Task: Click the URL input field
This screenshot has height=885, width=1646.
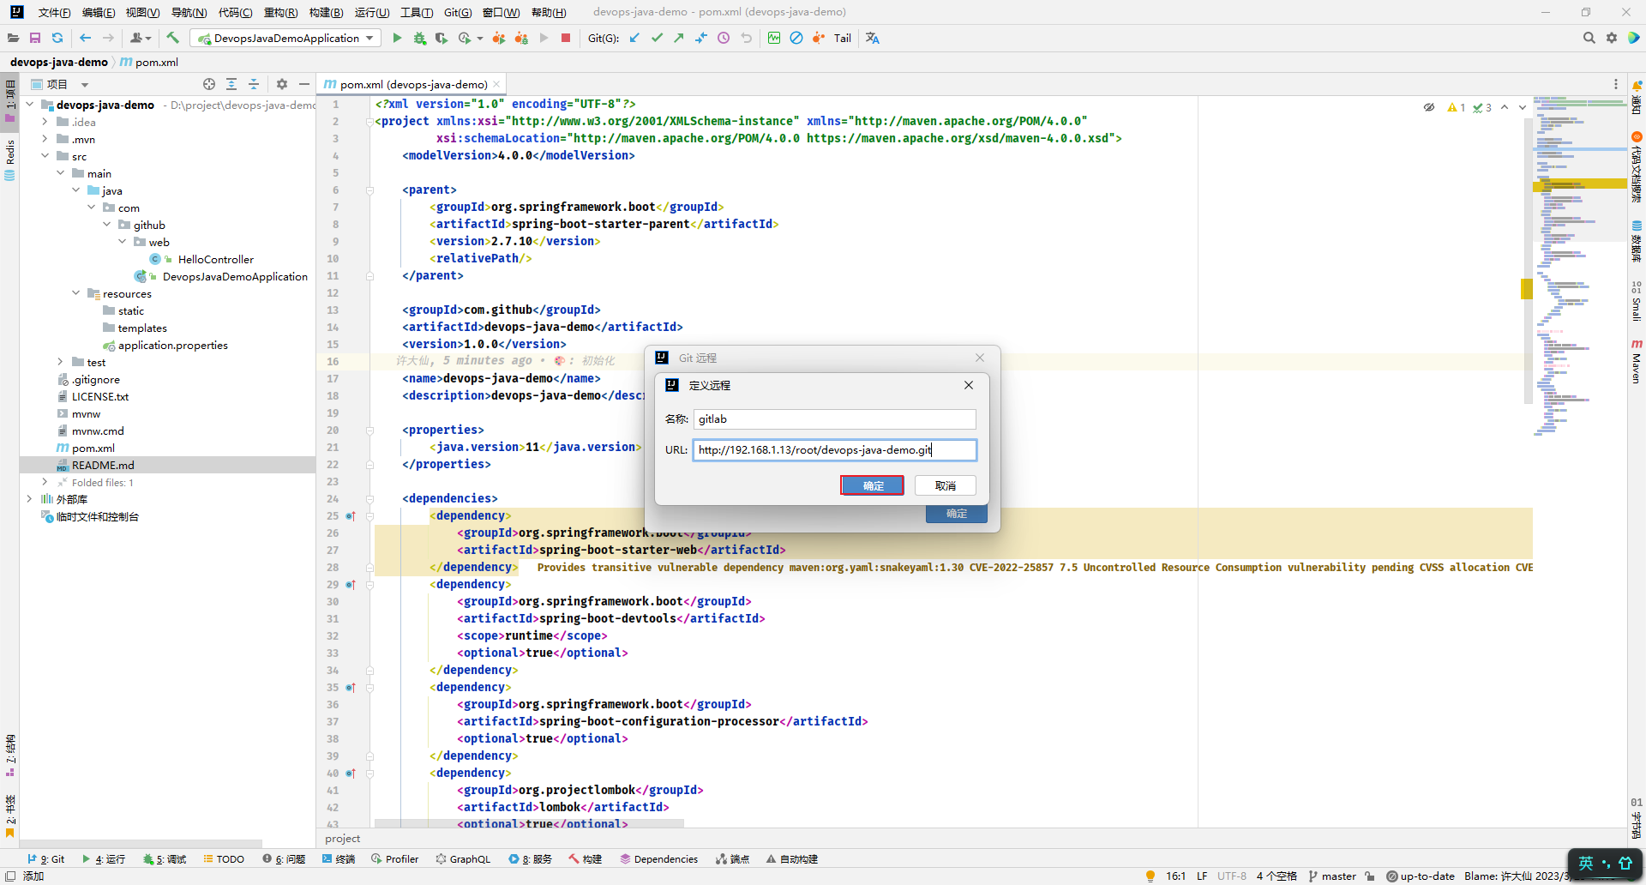Action: (x=834, y=450)
